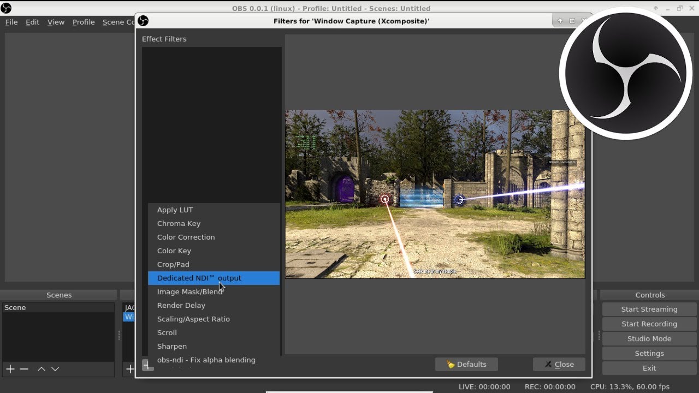Click the Defaults button
This screenshot has height=393, width=699.
click(x=466, y=364)
